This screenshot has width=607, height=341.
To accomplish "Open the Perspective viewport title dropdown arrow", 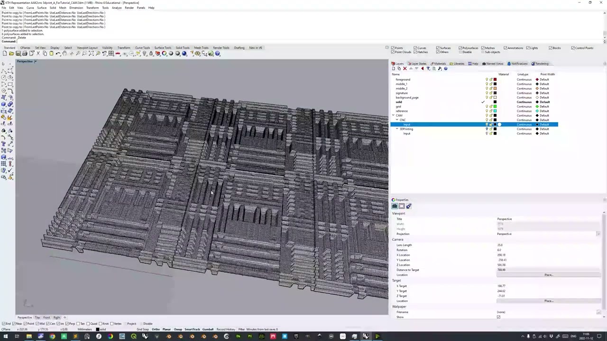I will (x=35, y=61).
